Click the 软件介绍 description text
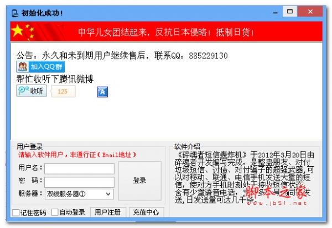This screenshot has height=228, width=332. [x=245, y=177]
